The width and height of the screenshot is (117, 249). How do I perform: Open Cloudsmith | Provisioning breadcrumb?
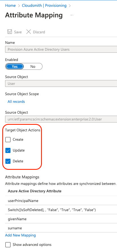point(44,6)
